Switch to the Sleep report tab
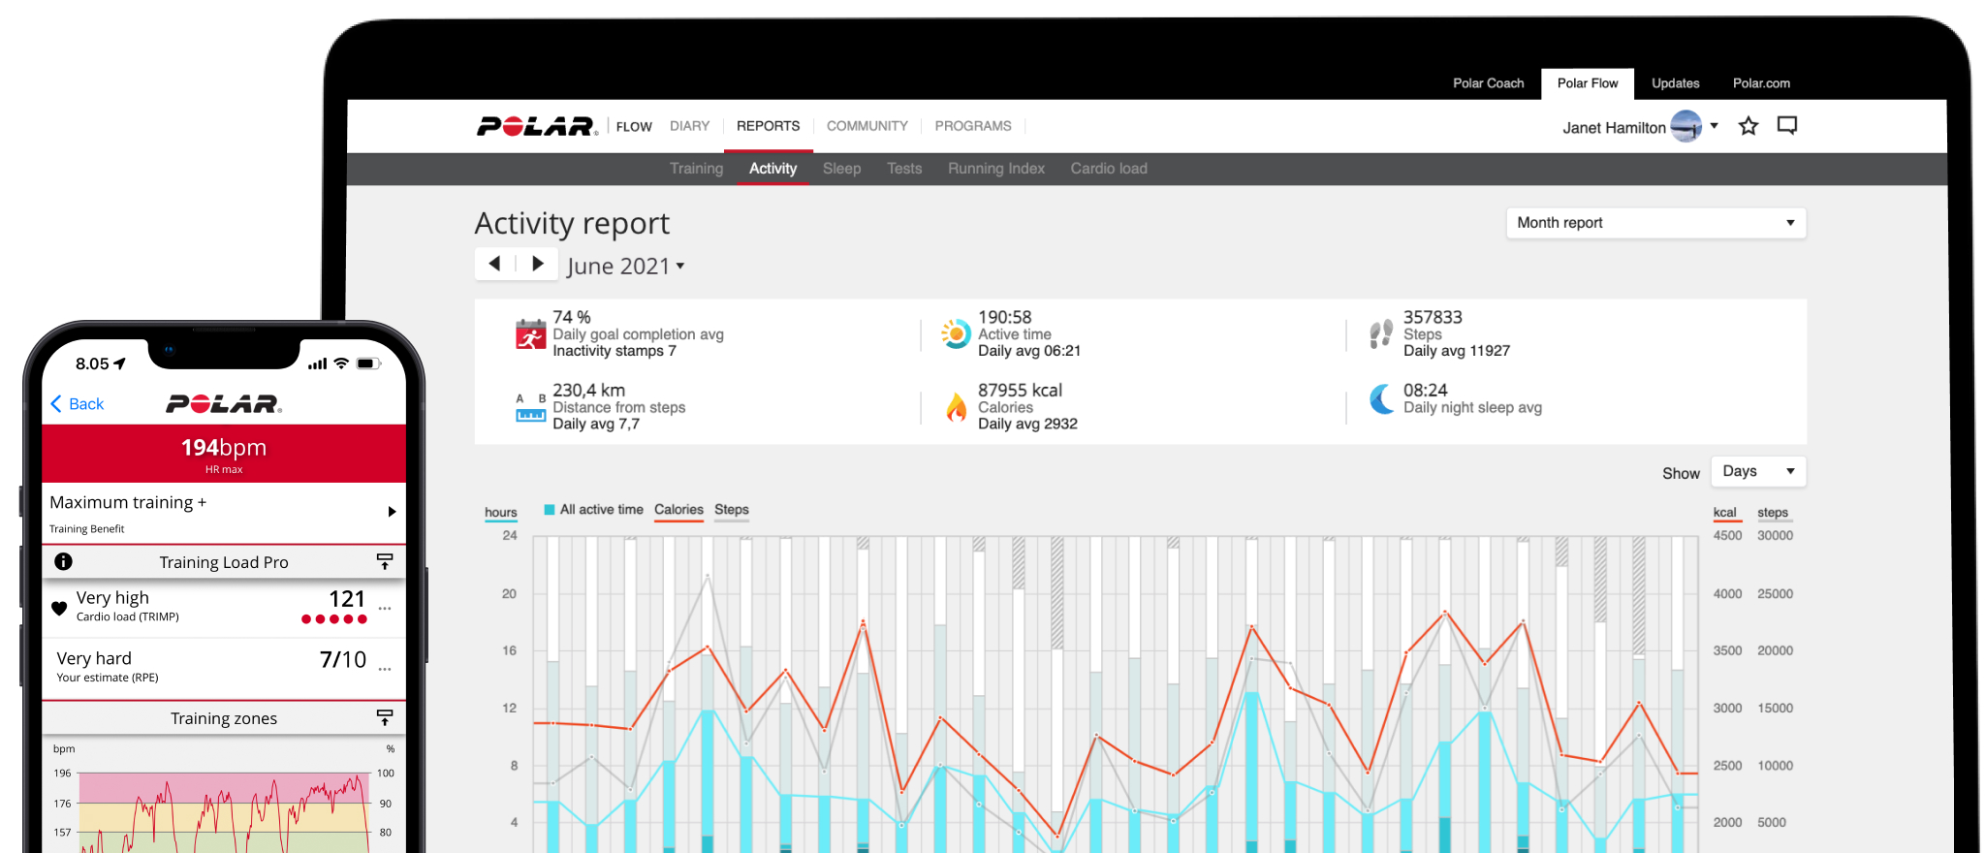 841,169
